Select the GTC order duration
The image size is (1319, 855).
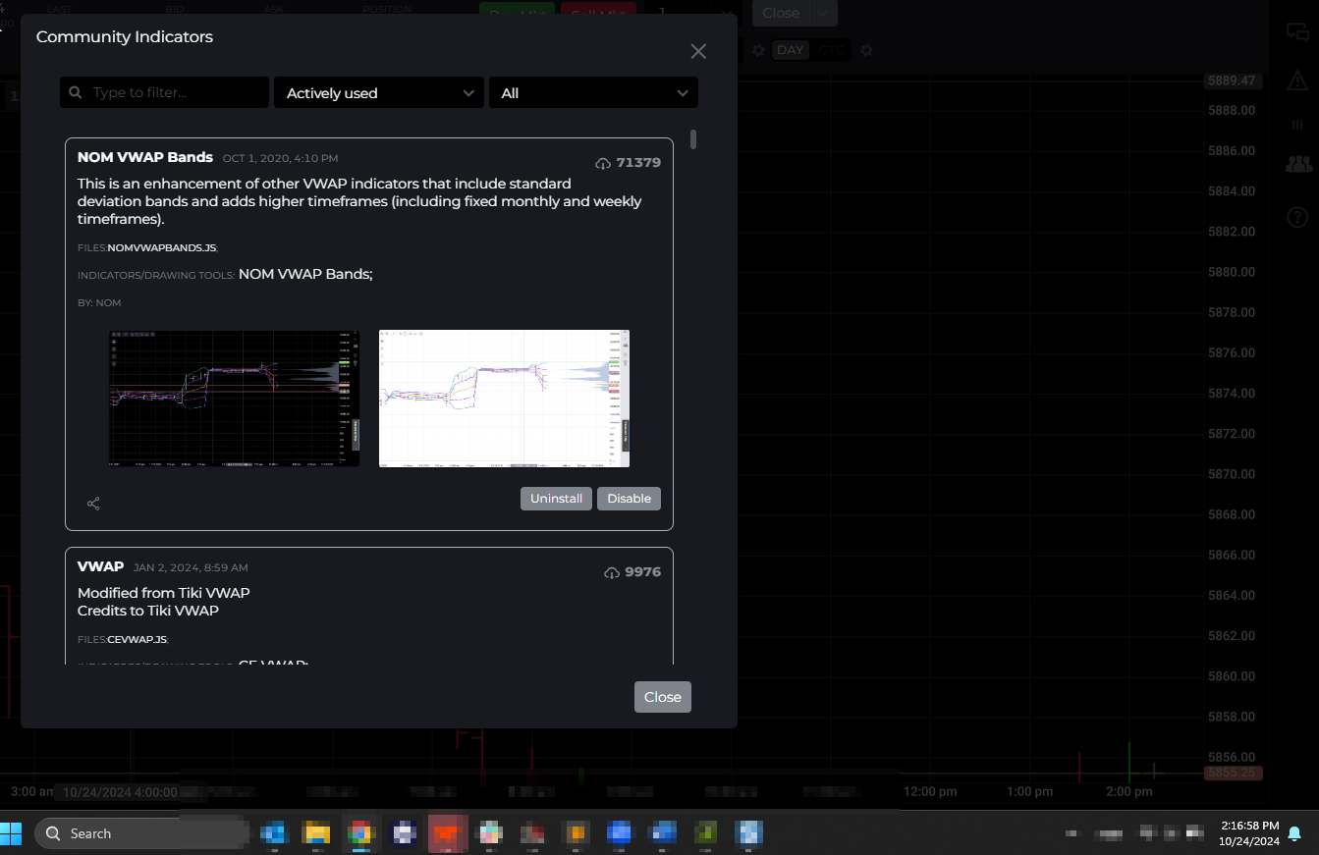tap(831, 50)
